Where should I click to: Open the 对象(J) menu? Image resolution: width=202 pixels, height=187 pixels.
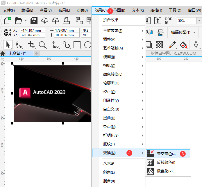coord(82,10)
